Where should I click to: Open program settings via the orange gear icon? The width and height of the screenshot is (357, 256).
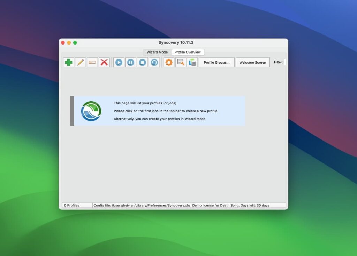point(169,63)
